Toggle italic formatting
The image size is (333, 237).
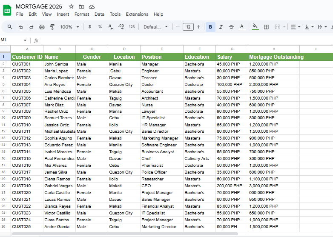click(221, 27)
